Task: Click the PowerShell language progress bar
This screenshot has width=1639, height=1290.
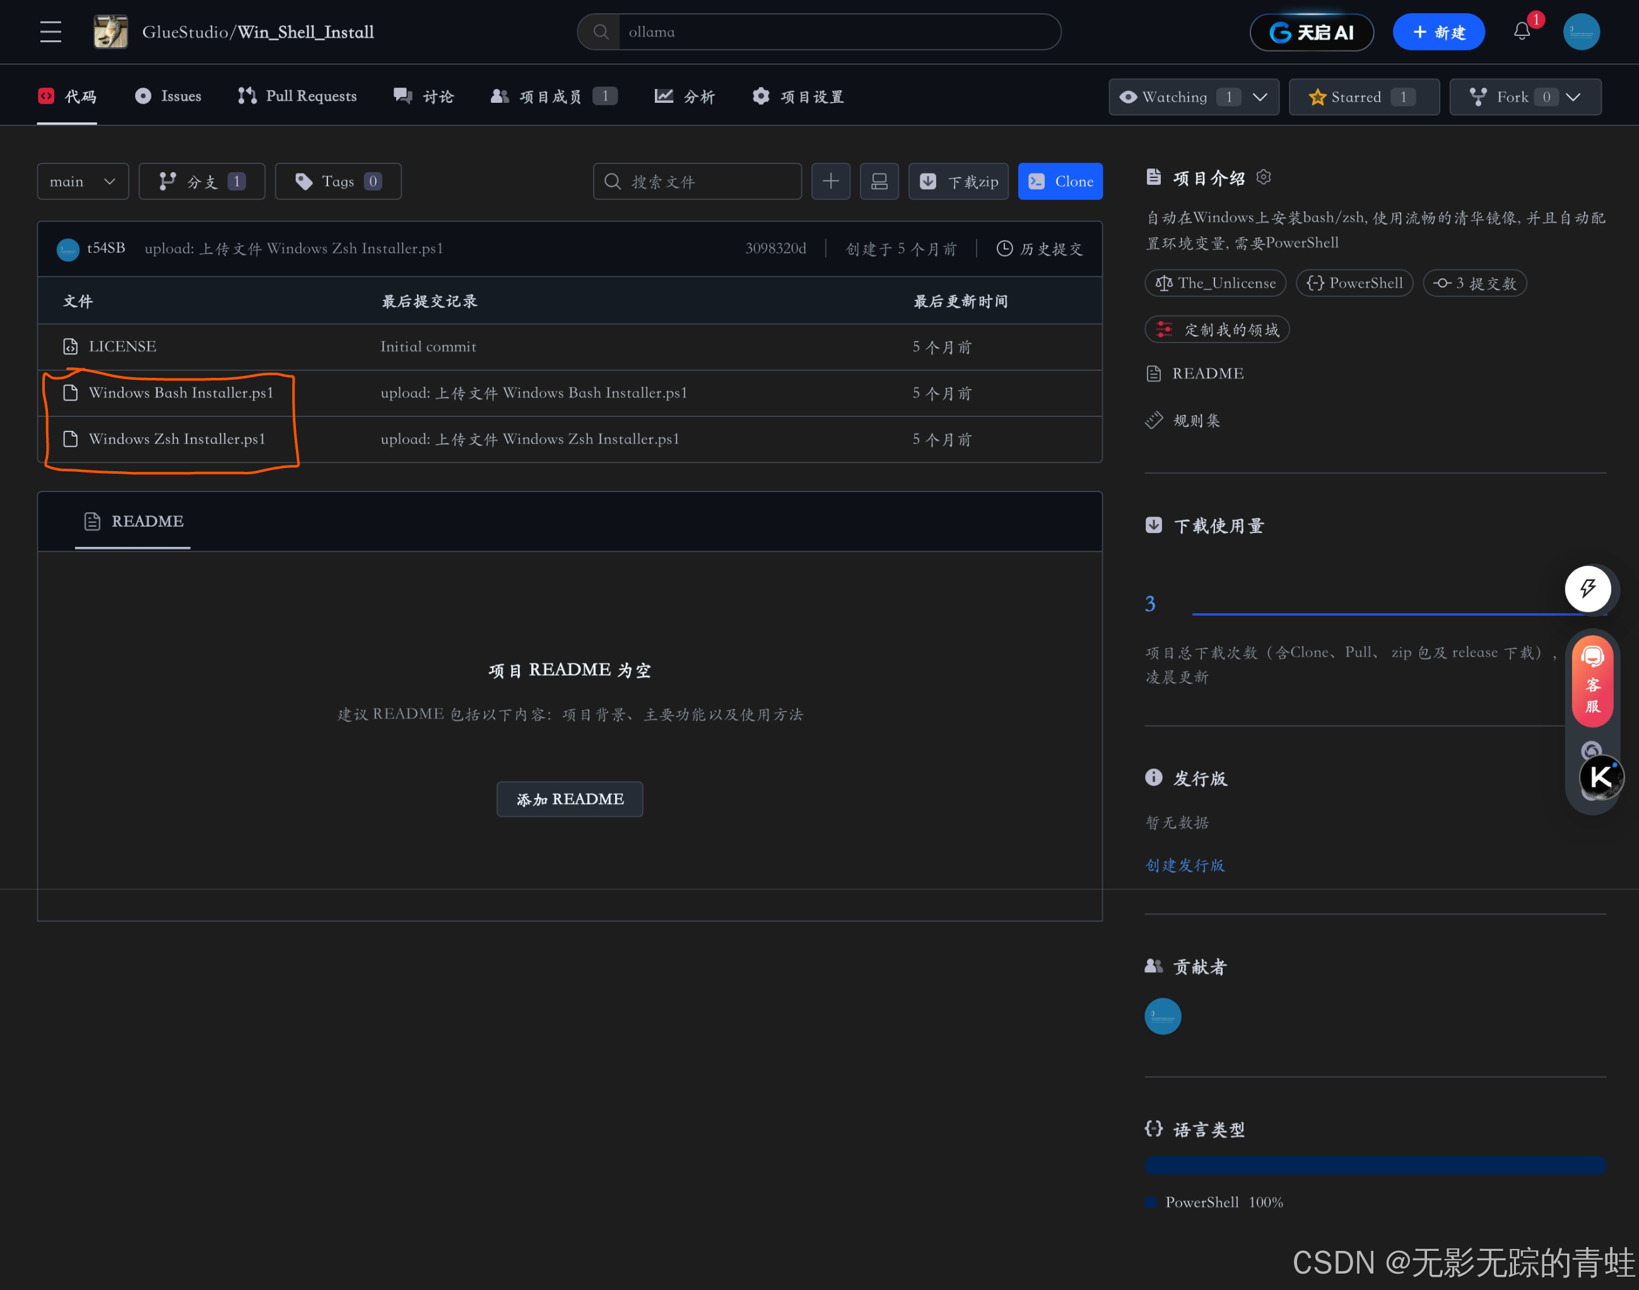Action: pyautogui.click(x=1375, y=1165)
